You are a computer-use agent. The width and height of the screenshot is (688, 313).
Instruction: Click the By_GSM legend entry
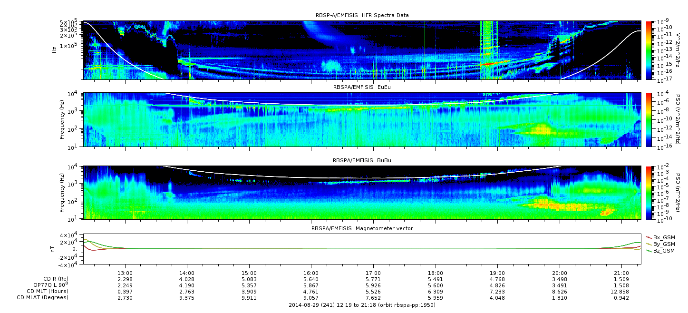coord(663,244)
